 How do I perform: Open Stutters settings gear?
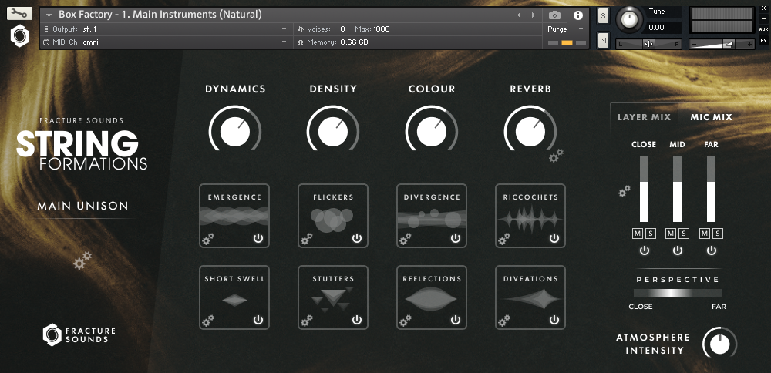(x=307, y=321)
